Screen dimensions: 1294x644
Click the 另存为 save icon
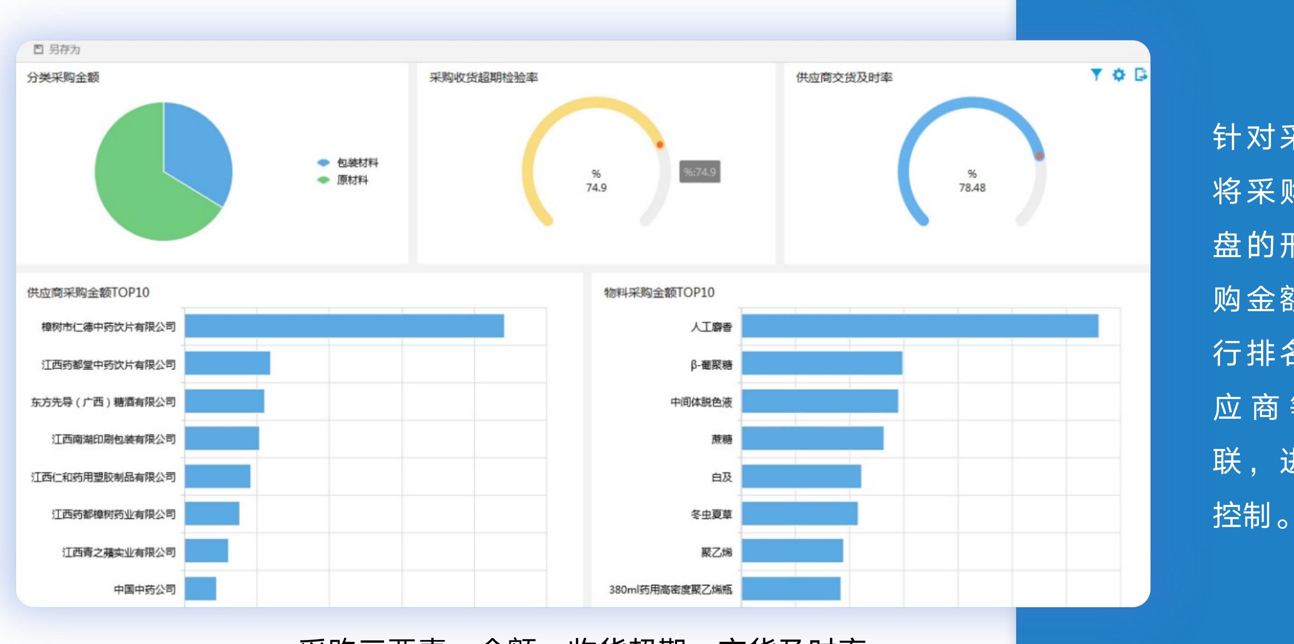(x=39, y=49)
